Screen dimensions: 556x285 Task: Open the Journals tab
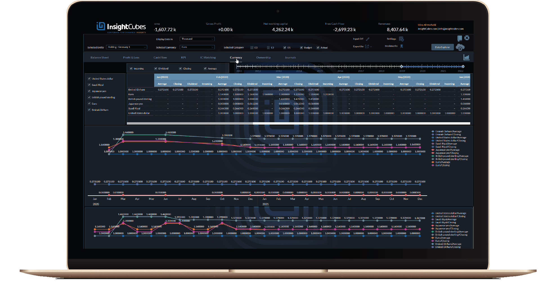pyautogui.click(x=290, y=58)
